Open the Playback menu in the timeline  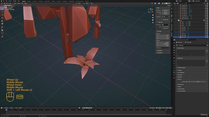tap(6, 108)
